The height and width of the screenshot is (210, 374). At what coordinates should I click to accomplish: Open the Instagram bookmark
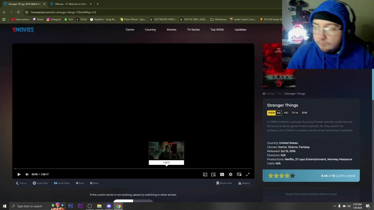click(54, 20)
